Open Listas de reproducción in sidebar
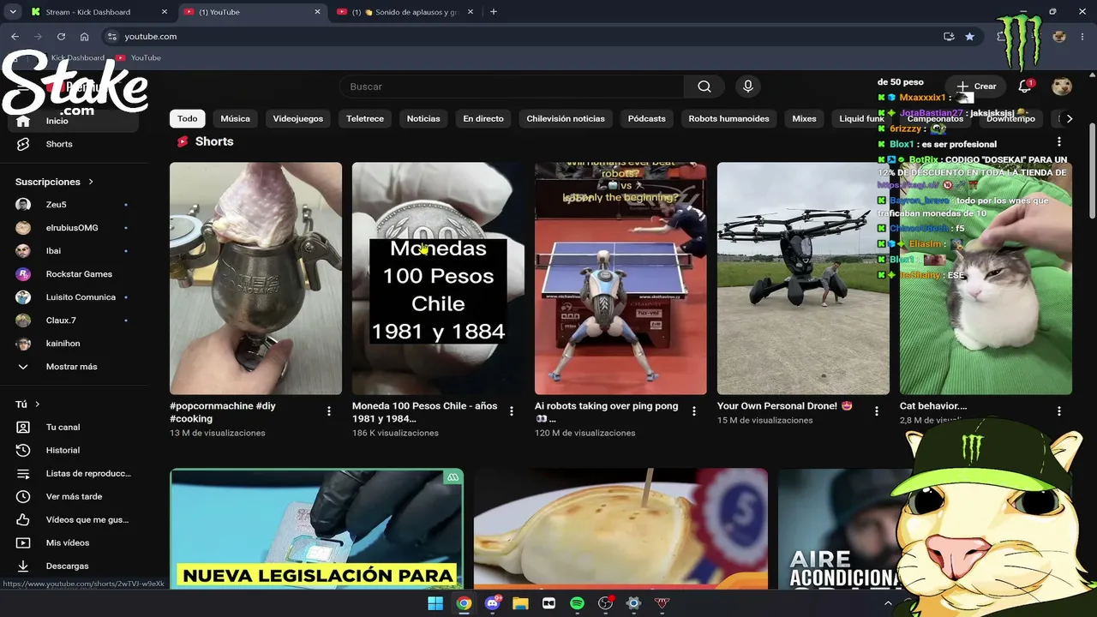1097x617 pixels. 73,473
